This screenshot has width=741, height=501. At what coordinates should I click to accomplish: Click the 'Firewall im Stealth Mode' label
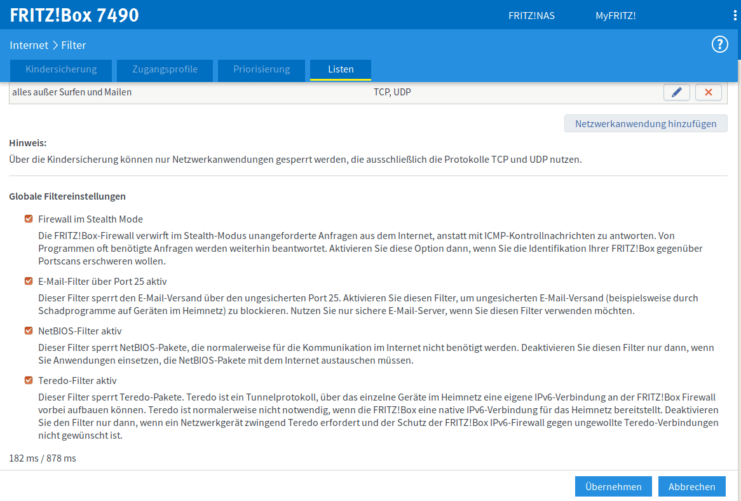click(x=90, y=219)
